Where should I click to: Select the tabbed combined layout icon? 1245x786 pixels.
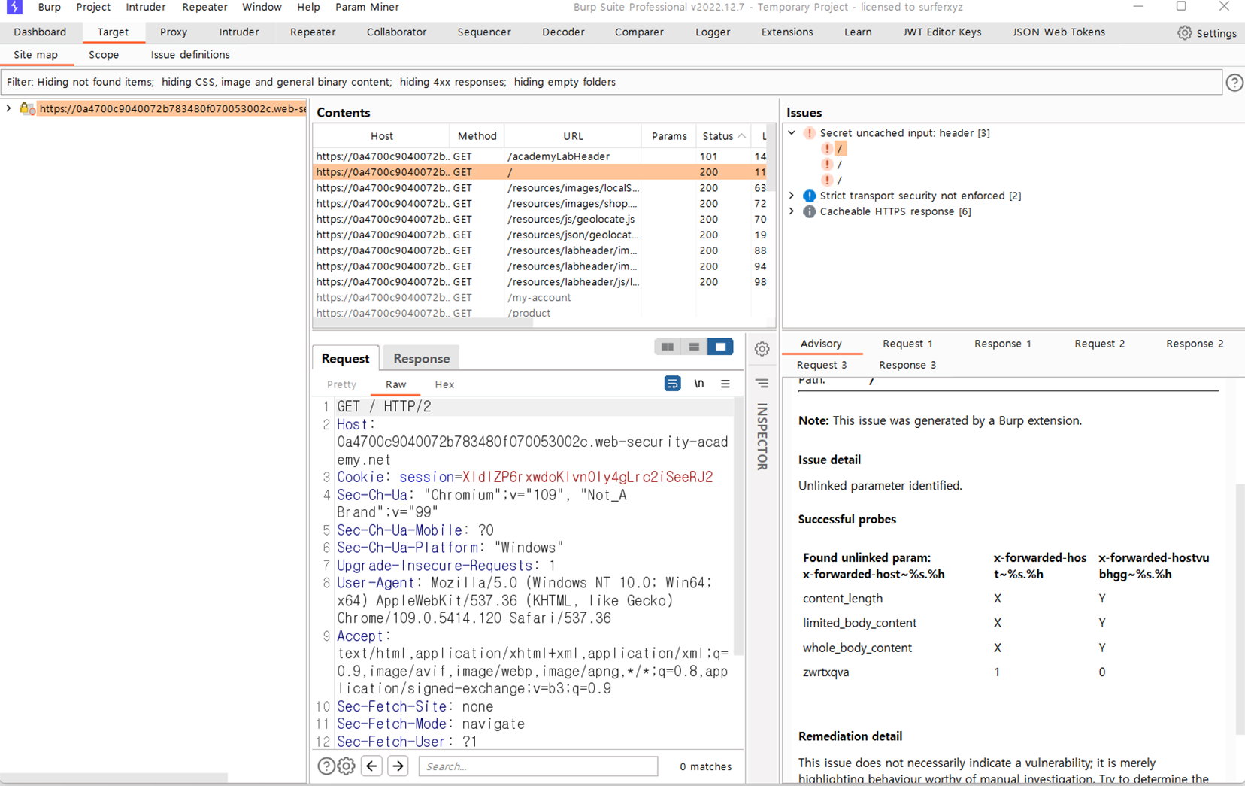click(720, 347)
